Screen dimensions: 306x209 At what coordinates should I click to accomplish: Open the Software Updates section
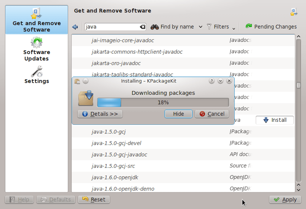click(x=37, y=49)
